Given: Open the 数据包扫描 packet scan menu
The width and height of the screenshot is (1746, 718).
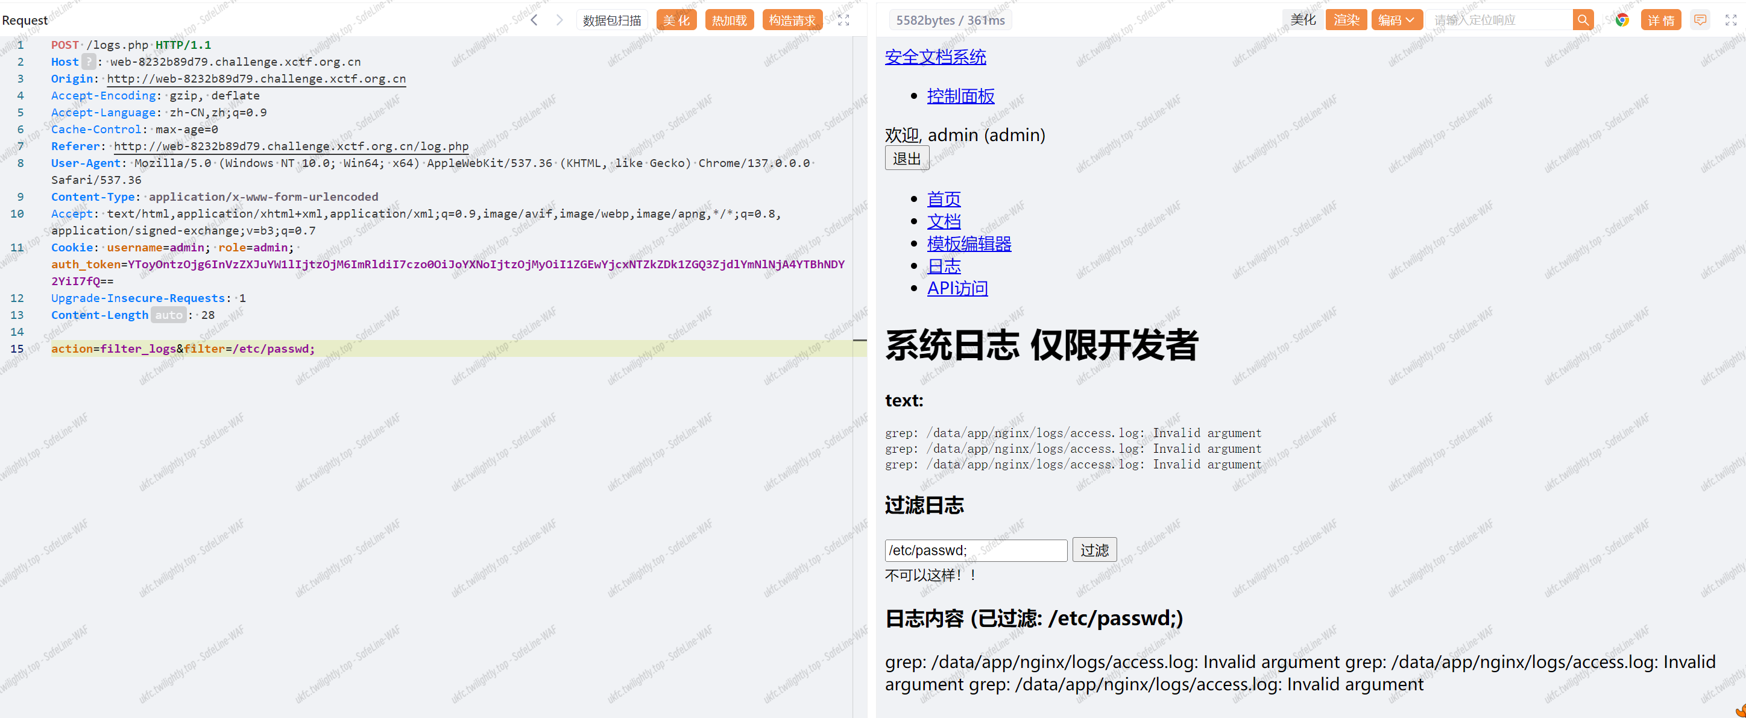Looking at the screenshot, I should tap(611, 20).
